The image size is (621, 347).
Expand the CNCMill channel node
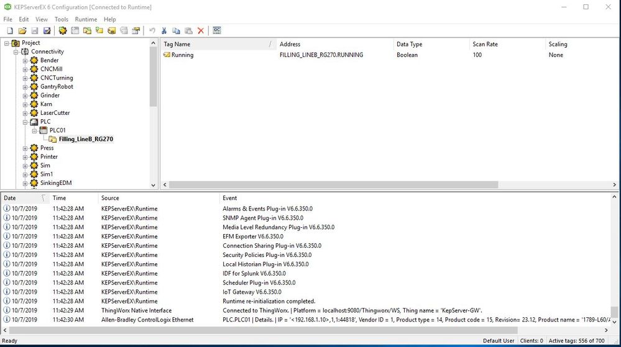point(25,70)
